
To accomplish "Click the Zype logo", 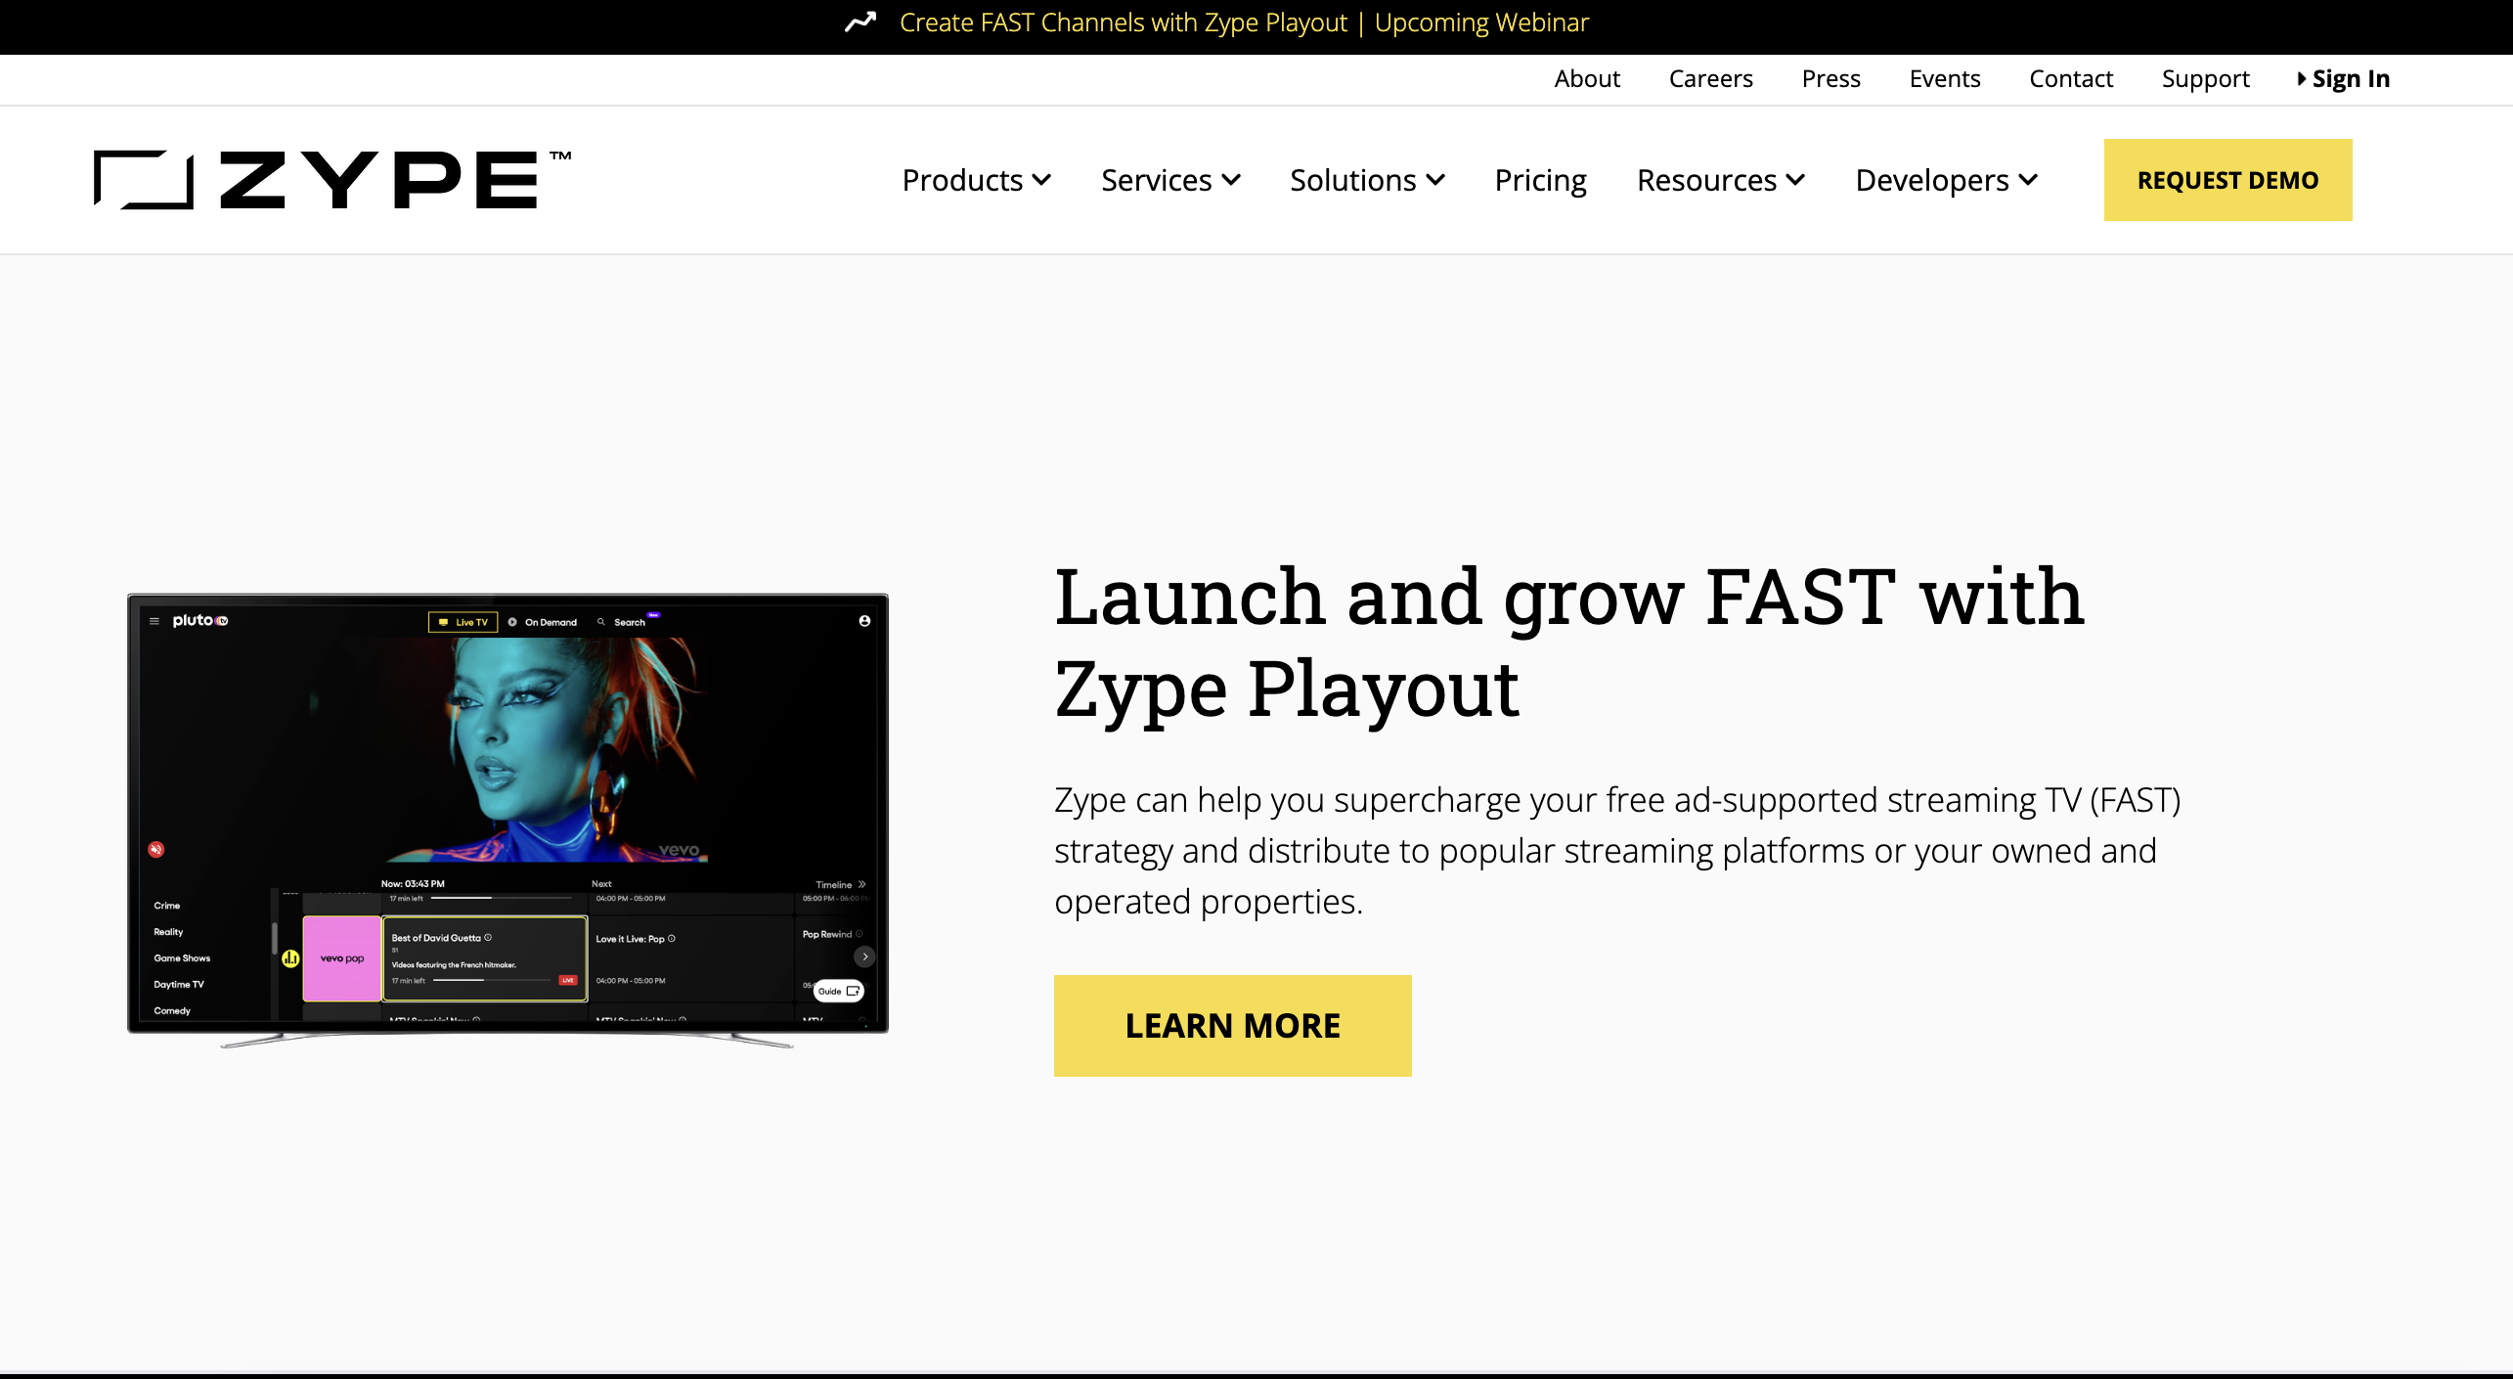I will coord(331,179).
